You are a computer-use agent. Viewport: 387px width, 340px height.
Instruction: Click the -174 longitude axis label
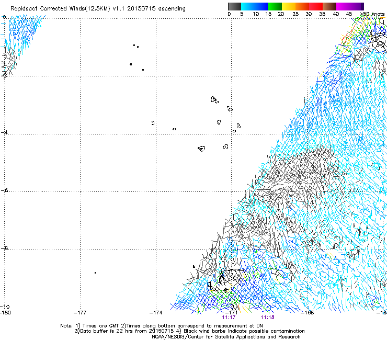coord(156,313)
